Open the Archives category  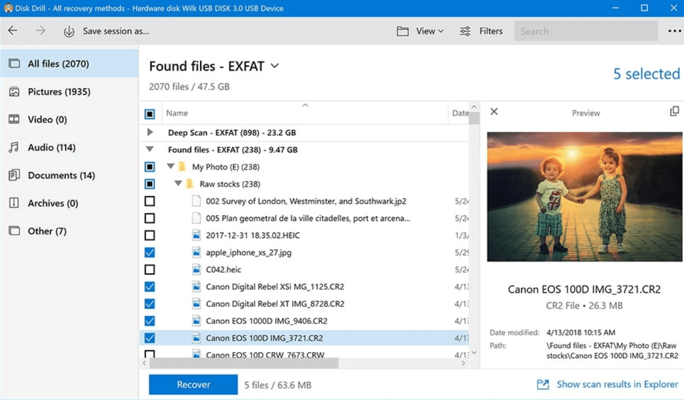pyautogui.click(x=53, y=203)
